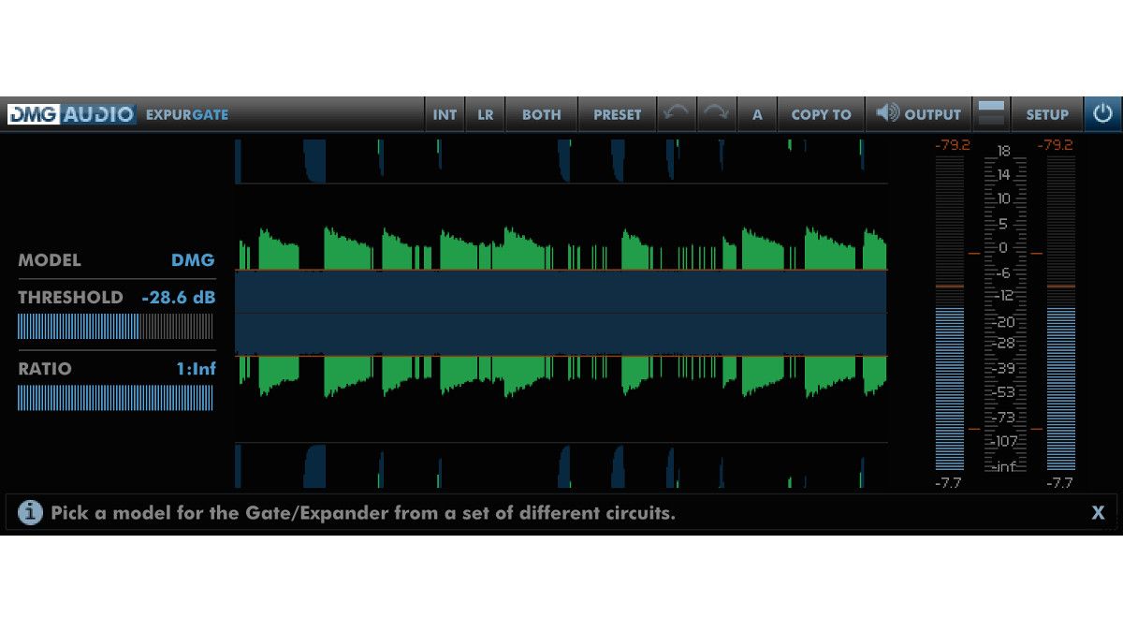Toggle LR channel linking
Viewport: 1123px width, 632px height.
pos(485,114)
